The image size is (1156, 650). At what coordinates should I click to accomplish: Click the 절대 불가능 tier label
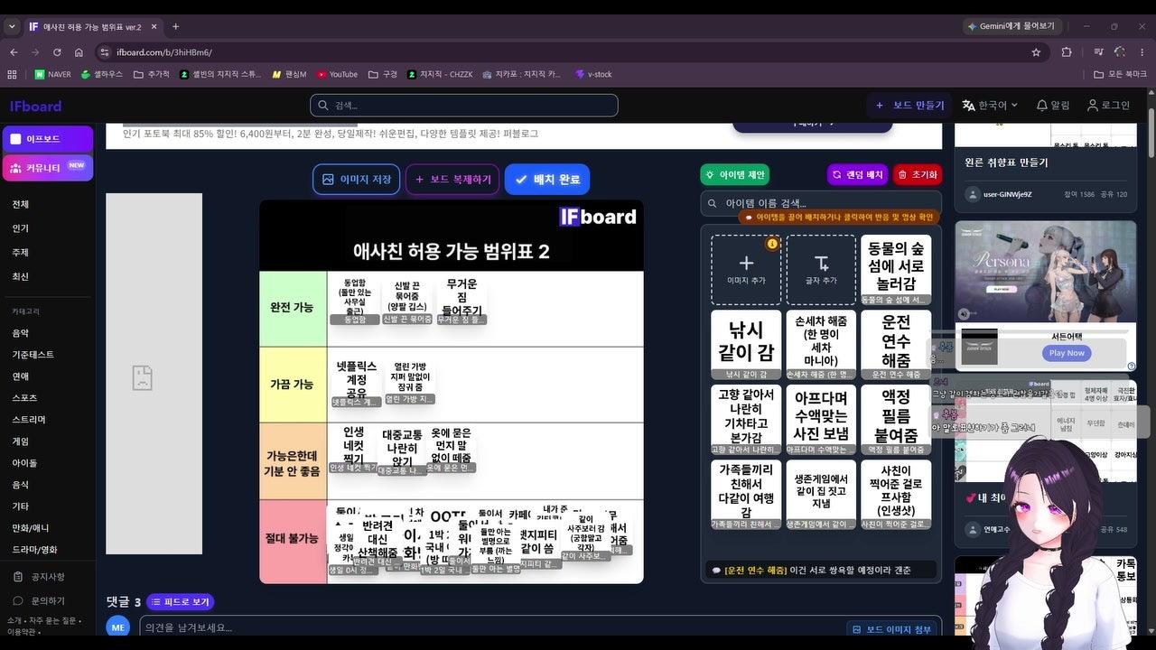293,539
